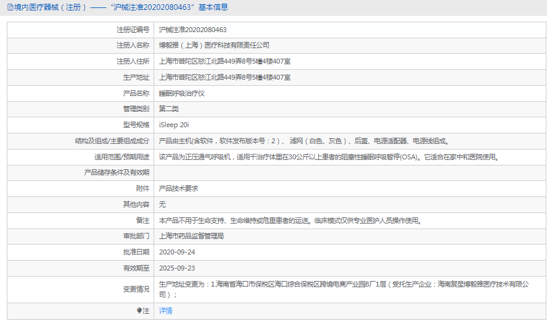Click the 批准日期 label
This screenshot has height=323, width=547.
coord(136,252)
